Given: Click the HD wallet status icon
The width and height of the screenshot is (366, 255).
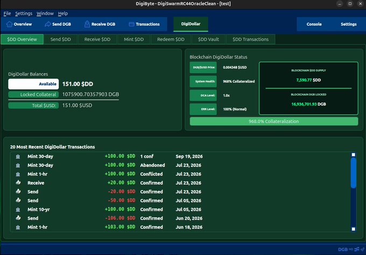Looking at the screenshot, I should 350,249.
